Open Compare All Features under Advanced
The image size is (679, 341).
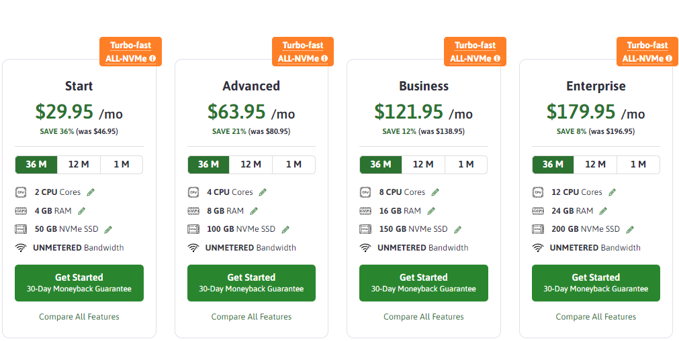coord(251,317)
